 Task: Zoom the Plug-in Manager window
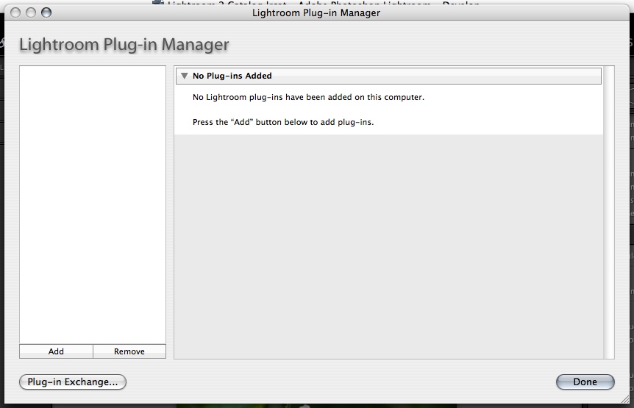click(x=46, y=12)
